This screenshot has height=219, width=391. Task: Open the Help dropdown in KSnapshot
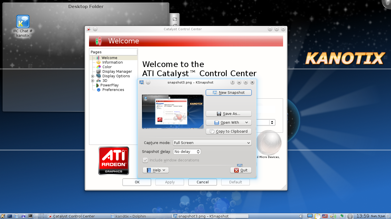pos(156,170)
